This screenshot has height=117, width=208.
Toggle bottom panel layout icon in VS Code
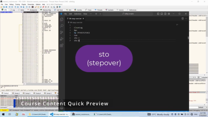[x=162, y=14]
